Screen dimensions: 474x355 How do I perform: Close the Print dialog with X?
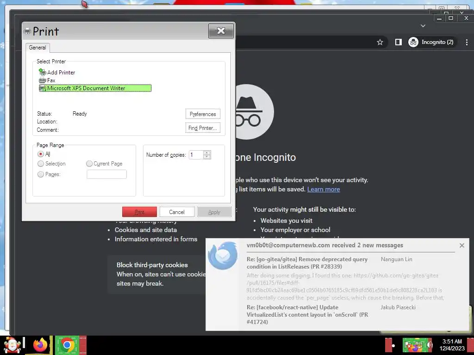click(221, 31)
